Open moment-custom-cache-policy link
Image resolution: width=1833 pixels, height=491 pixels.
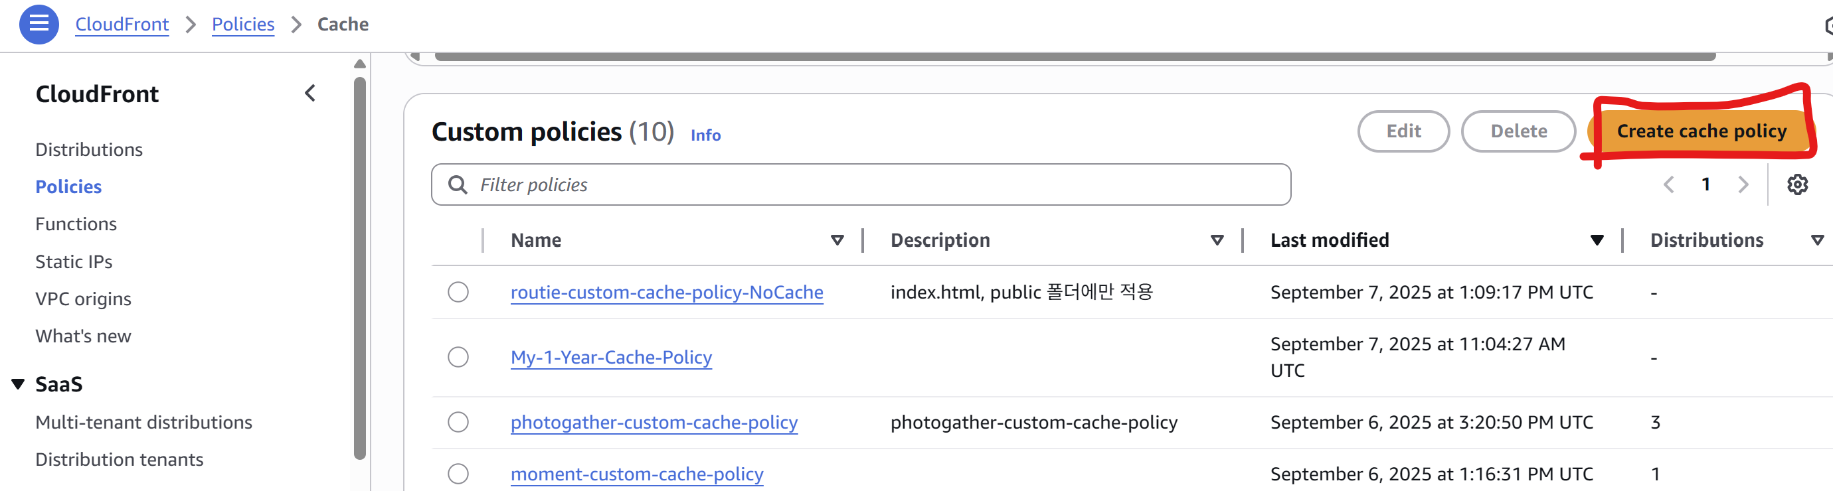tap(637, 474)
